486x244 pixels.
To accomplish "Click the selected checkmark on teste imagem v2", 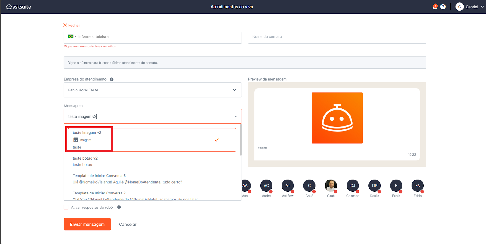I will (x=217, y=140).
